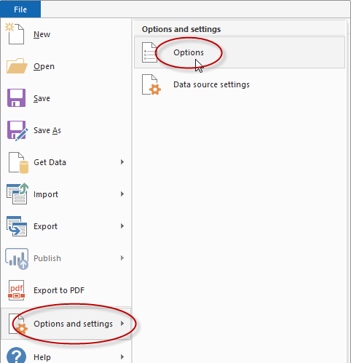The image size is (351, 363).
Task: Click the Help question mark icon
Action: point(16,356)
